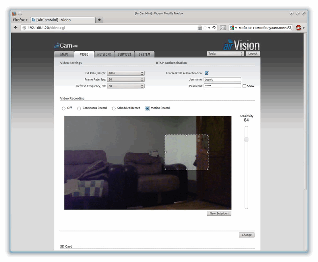Screen dimensions: 318x262
Task: Switch to the MAIN tab
Action: click(x=64, y=54)
